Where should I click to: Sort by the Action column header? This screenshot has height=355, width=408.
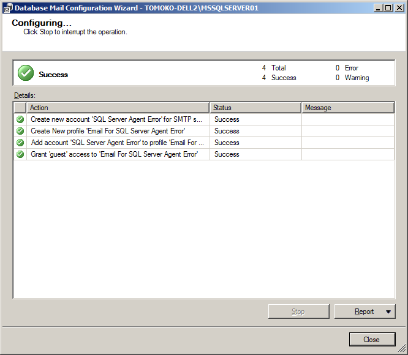(x=118, y=108)
